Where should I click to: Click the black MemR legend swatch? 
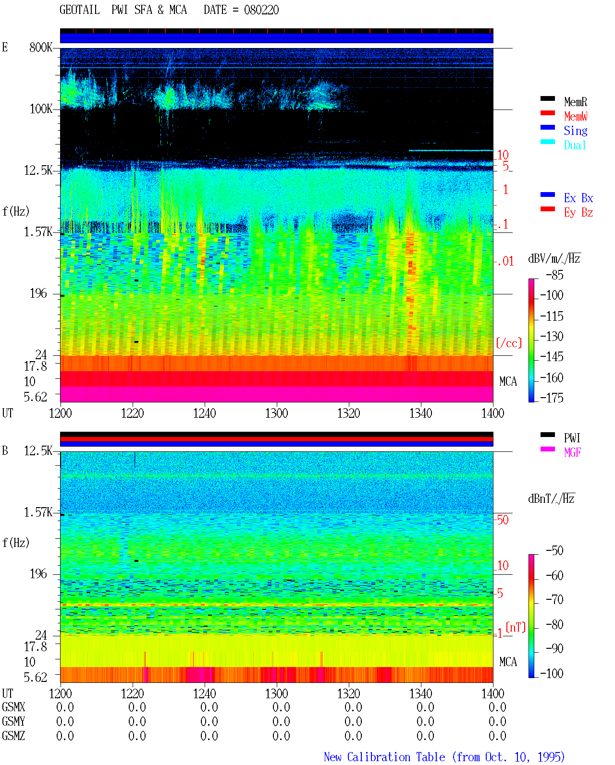point(548,99)
